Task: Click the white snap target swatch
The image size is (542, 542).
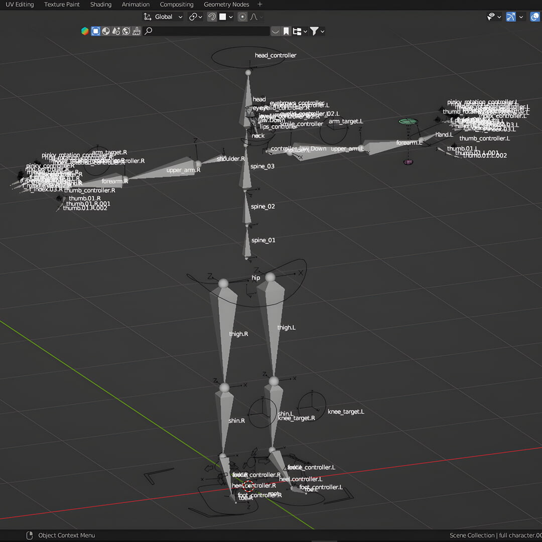Action: 223,17
